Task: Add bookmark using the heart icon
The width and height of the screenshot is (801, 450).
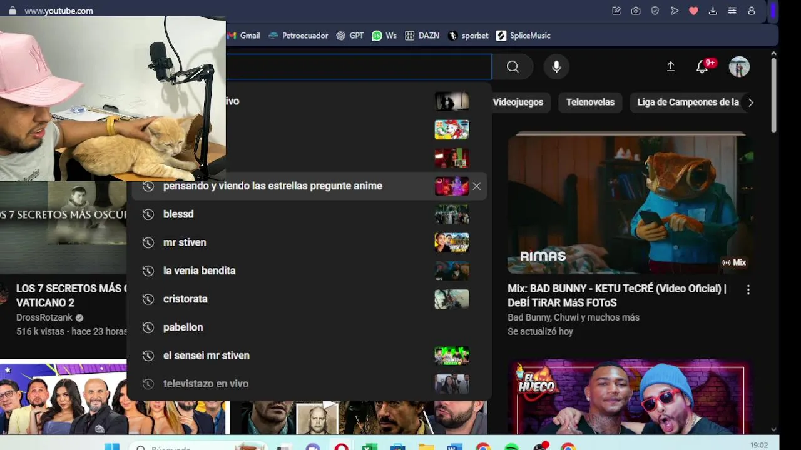Action: pos(693,11)
